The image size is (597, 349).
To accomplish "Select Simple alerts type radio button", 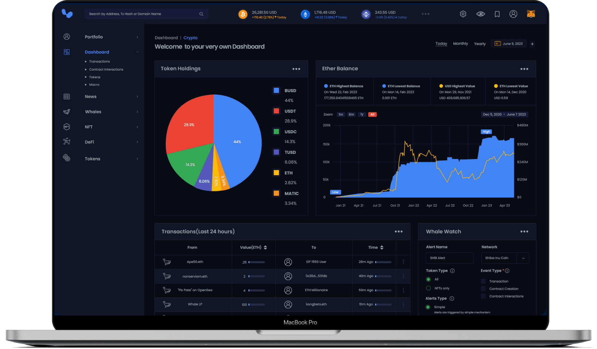I will (428, 307).
